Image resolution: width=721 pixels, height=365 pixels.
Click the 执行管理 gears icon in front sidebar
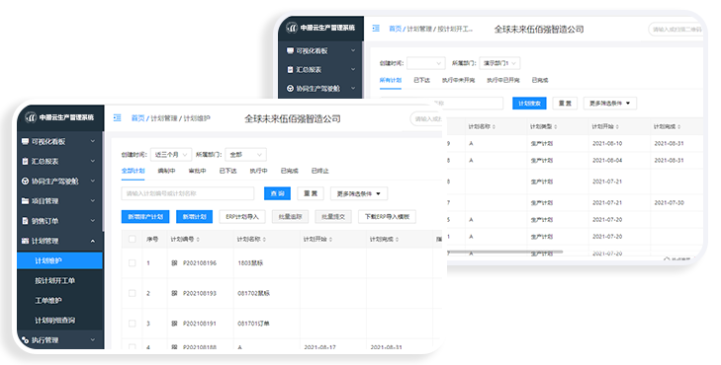26,339
